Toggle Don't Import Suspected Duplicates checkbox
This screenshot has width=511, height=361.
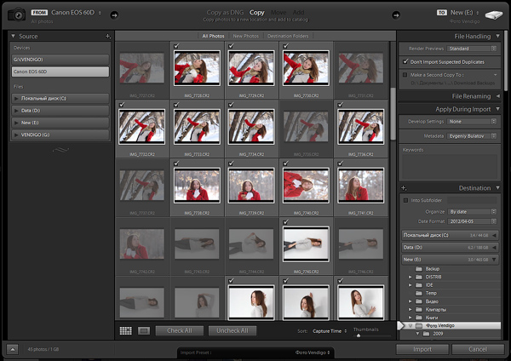click(x=405, y=61)
